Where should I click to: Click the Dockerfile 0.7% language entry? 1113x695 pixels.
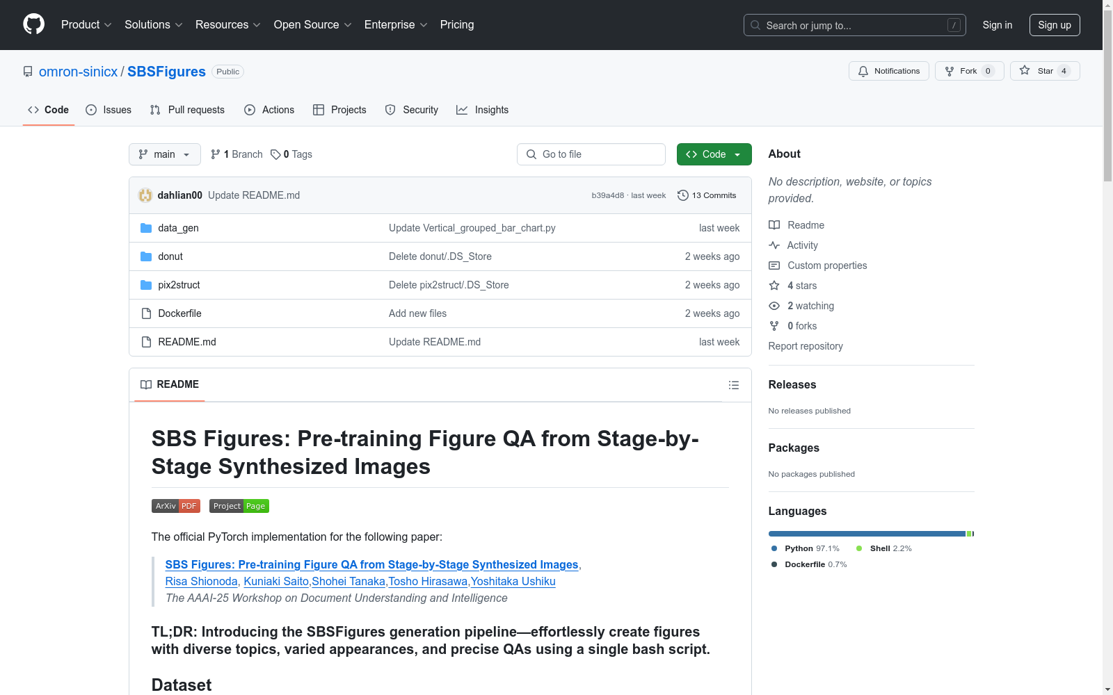[809, 564]
